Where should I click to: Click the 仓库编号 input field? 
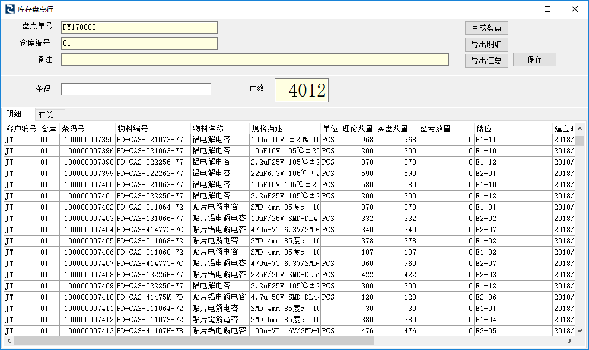point(139,43)
